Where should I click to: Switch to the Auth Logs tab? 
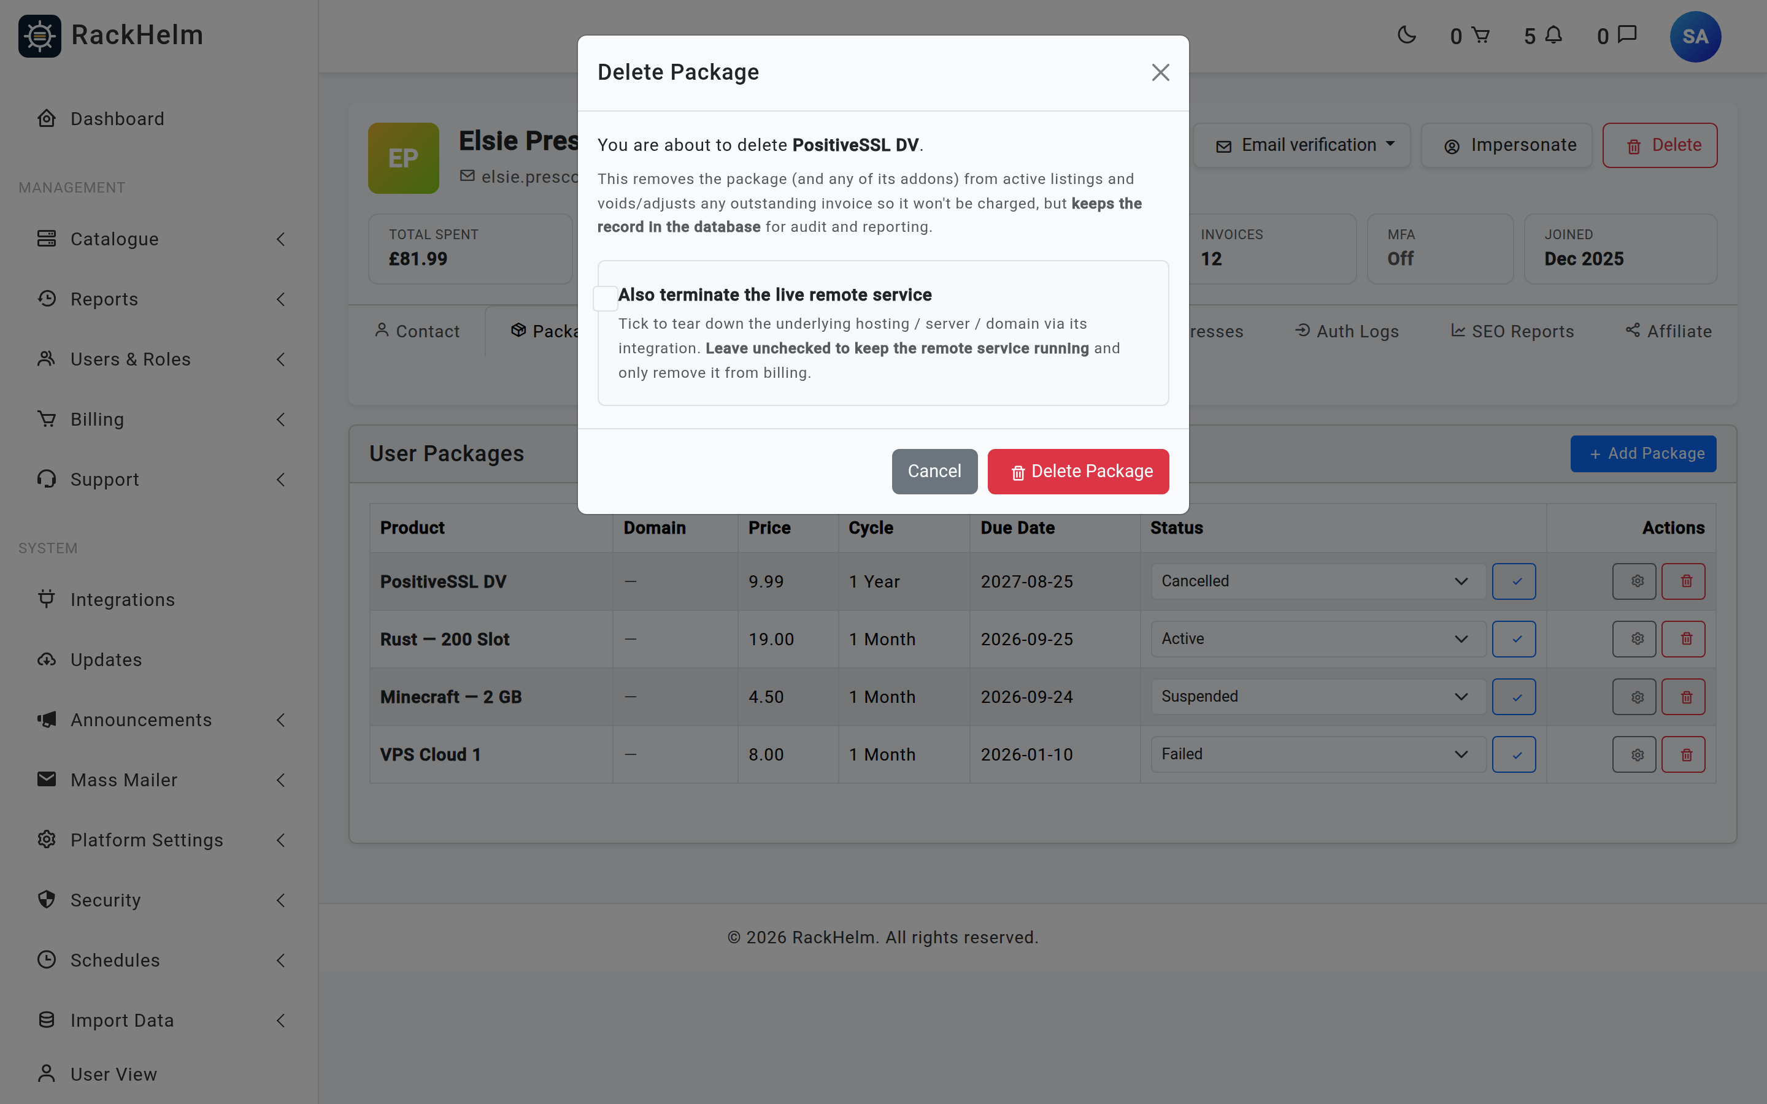(x=1347, y=331)
